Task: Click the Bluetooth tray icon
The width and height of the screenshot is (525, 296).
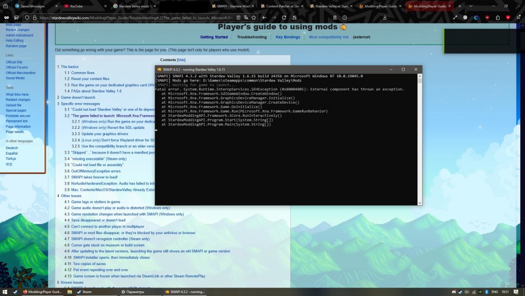Action: click(487, 292)
